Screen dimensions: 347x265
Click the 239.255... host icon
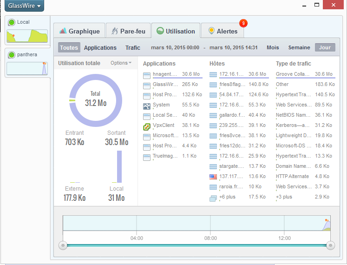213,126
